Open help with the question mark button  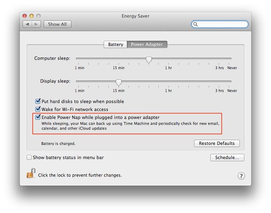click(x=241, y=176)
